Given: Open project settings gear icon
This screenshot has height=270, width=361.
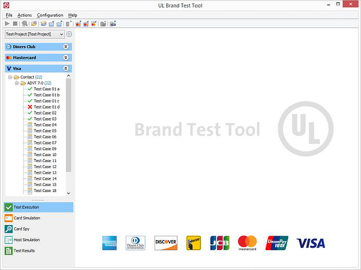Looking at the screenshot, I should point(69,34).
